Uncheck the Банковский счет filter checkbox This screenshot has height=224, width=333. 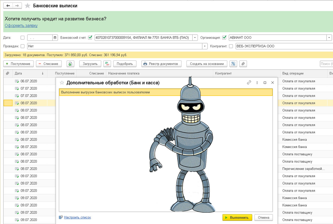coord(90,38)
